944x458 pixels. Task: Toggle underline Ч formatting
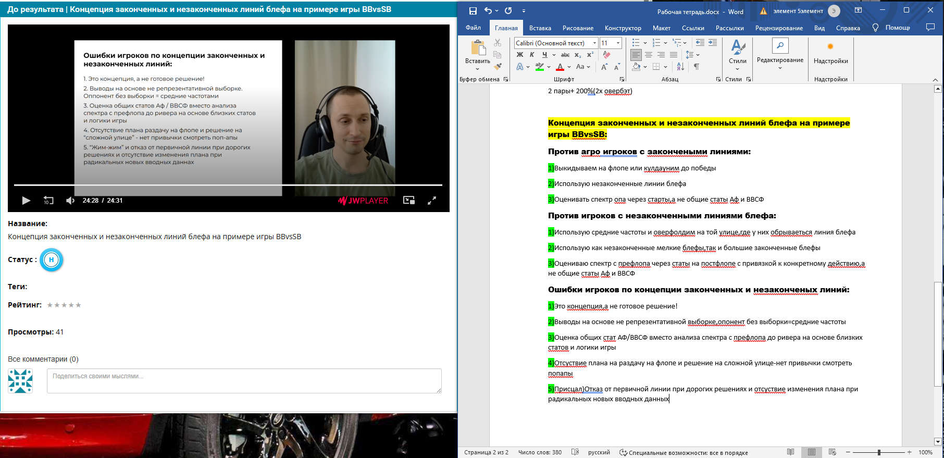(544, 55)
